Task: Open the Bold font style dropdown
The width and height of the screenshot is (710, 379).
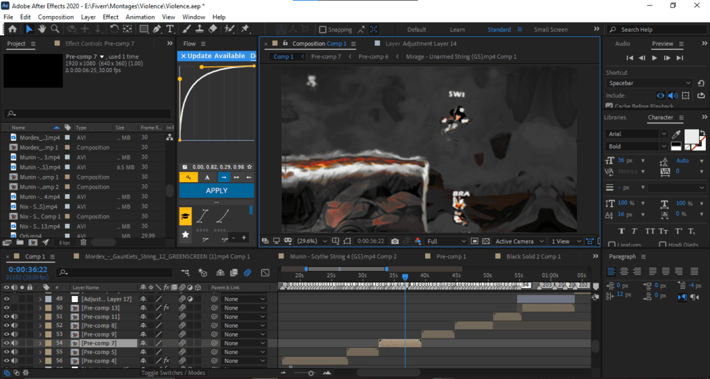Action: (x=637, y=146)
